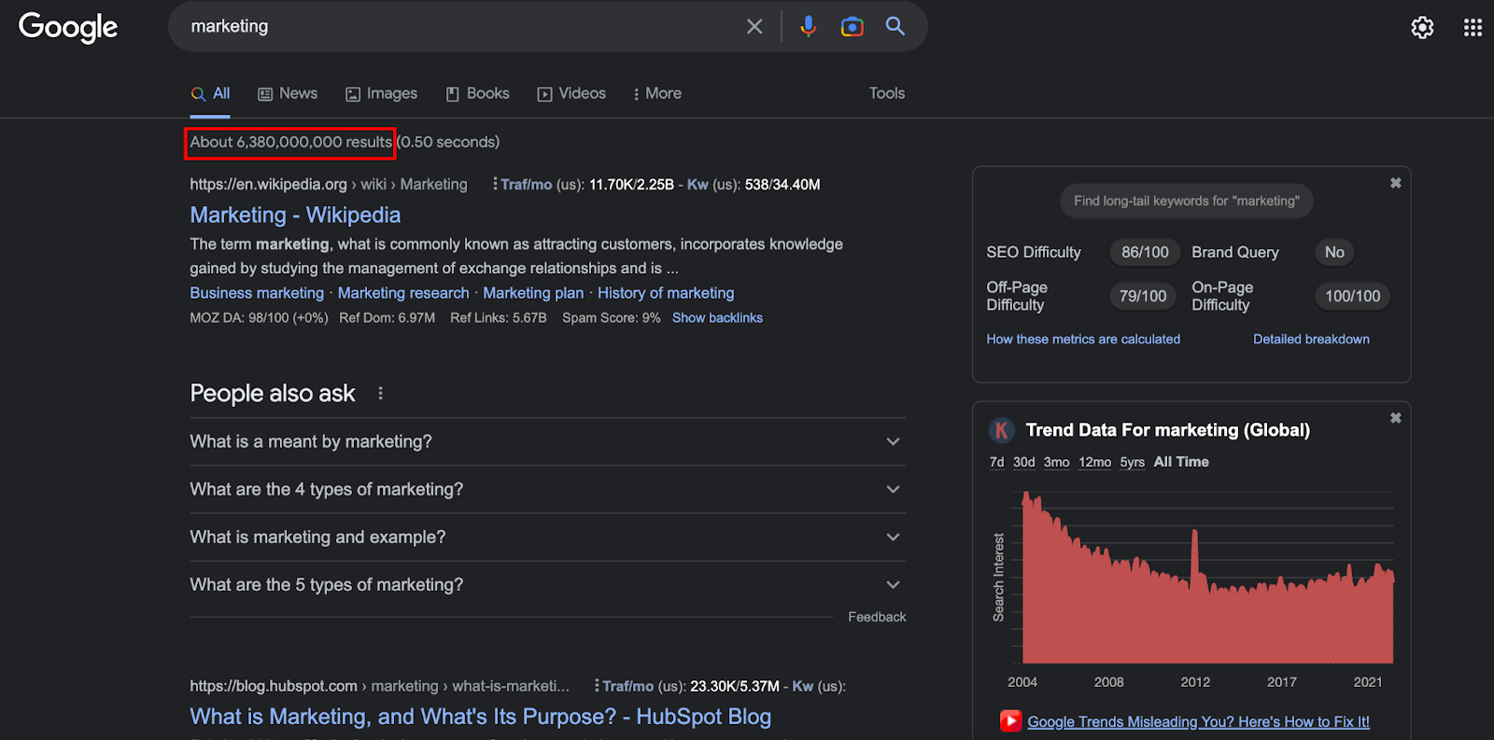Open the Marketing research sitelink

click(403, 293)
